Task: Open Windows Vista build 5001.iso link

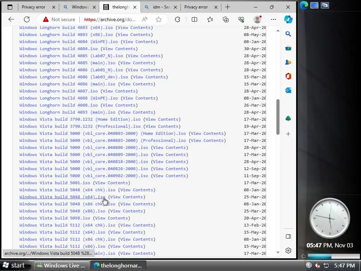Action: point(55,183)
